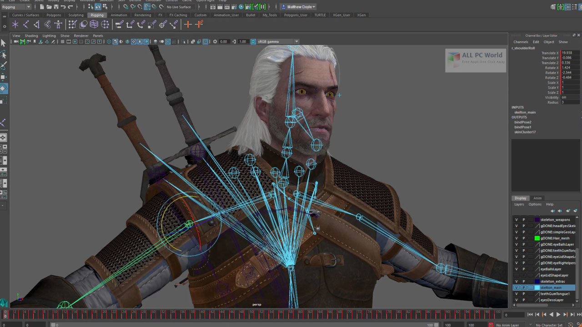
Task: Click the No Live Surface button
Action: (179, 7)
